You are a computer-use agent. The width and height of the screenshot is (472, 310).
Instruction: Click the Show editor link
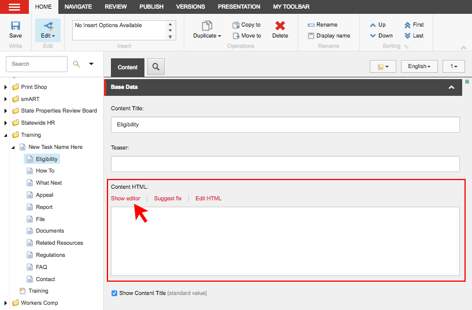click(125, 199)
